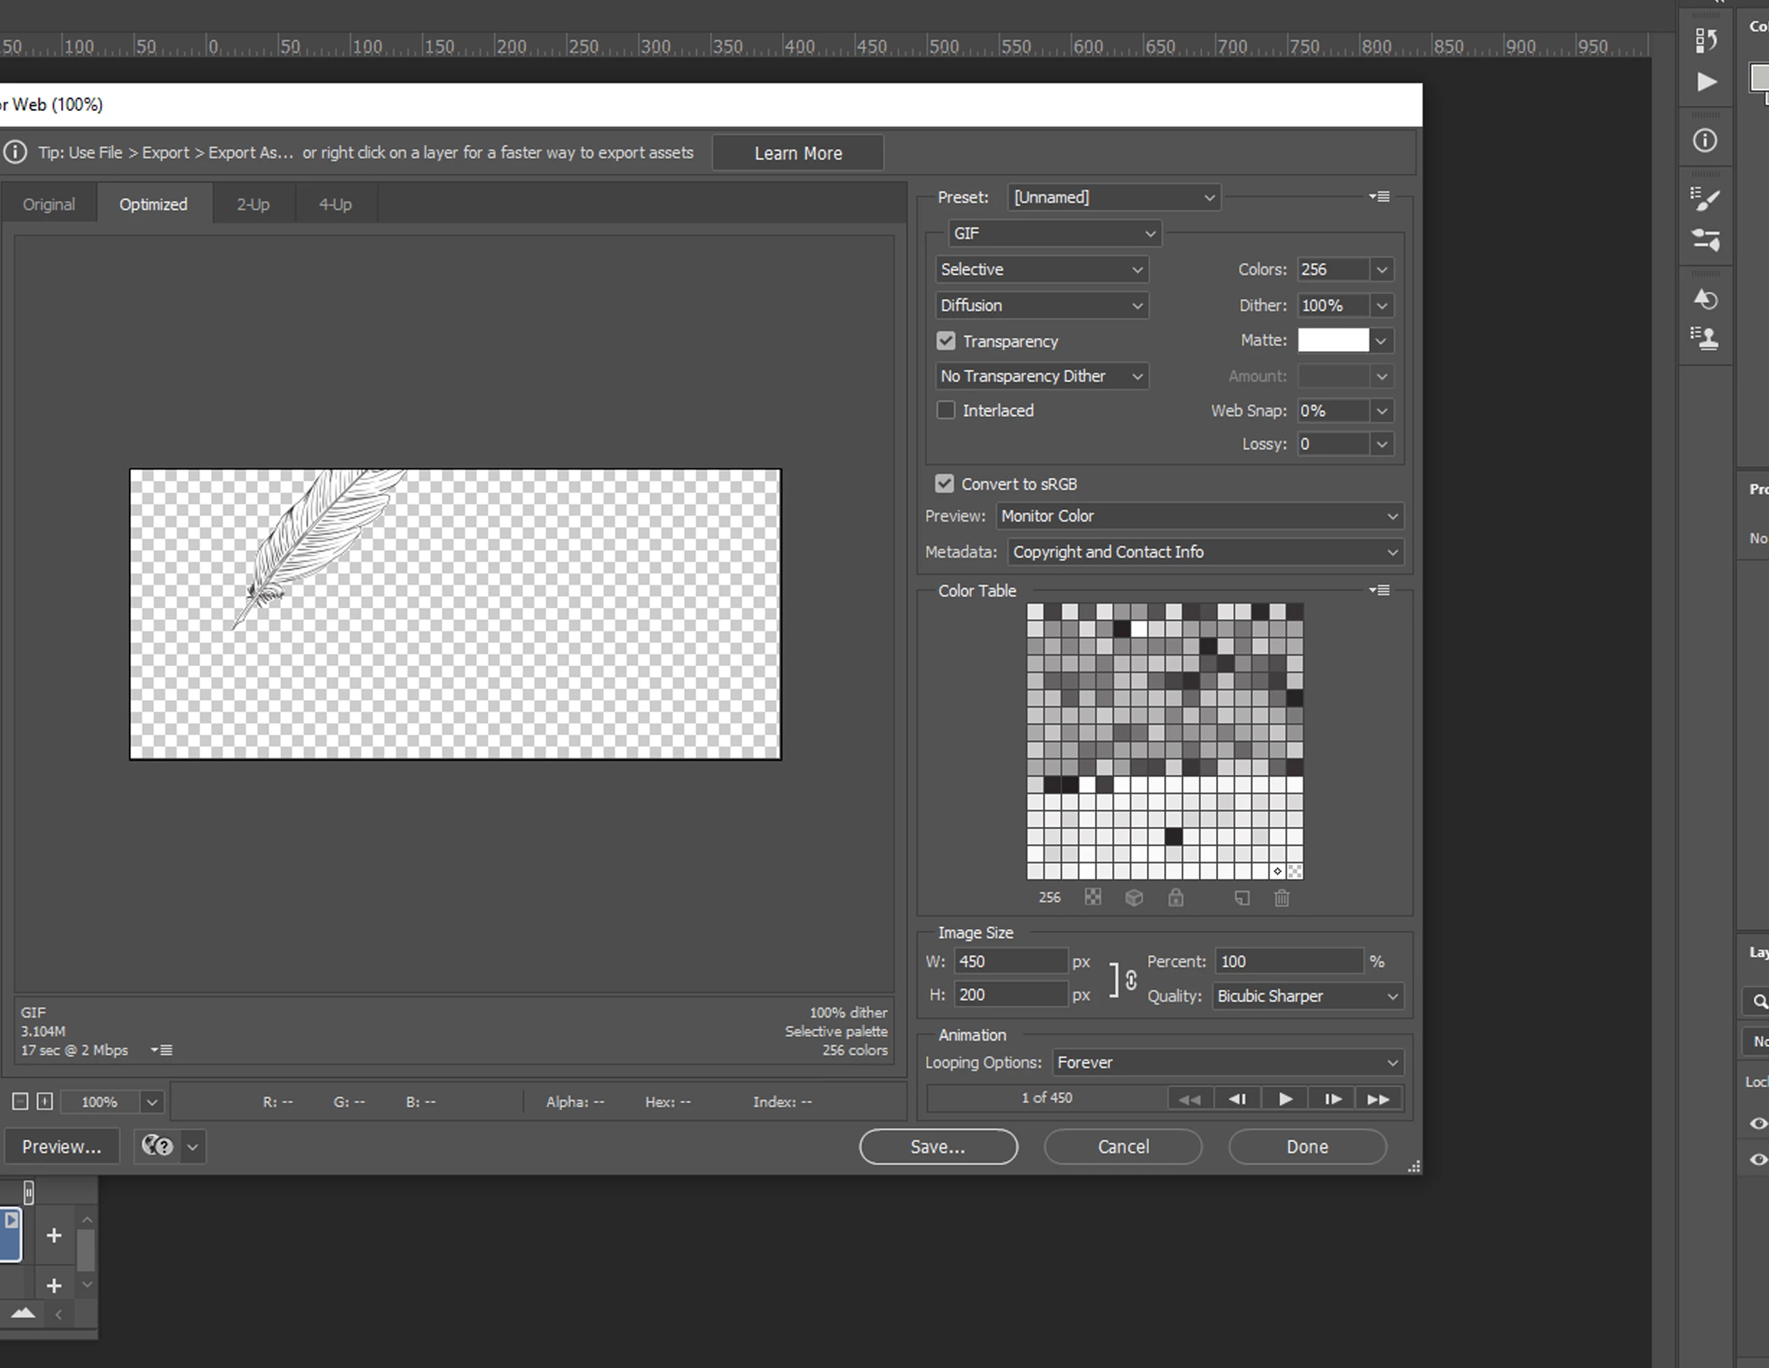This screenshot has height=1368, width=1769.
Task: Click the web-safe shift cube icon
Action: (x=1134, y=898)
